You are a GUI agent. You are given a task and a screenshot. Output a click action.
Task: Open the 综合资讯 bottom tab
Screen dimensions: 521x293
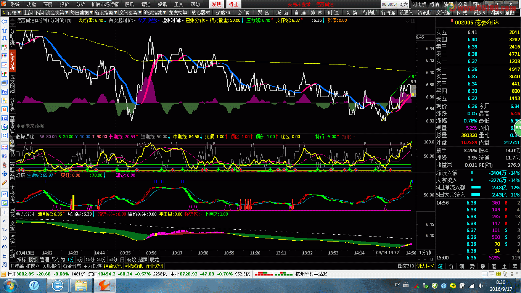coord(113,266)
